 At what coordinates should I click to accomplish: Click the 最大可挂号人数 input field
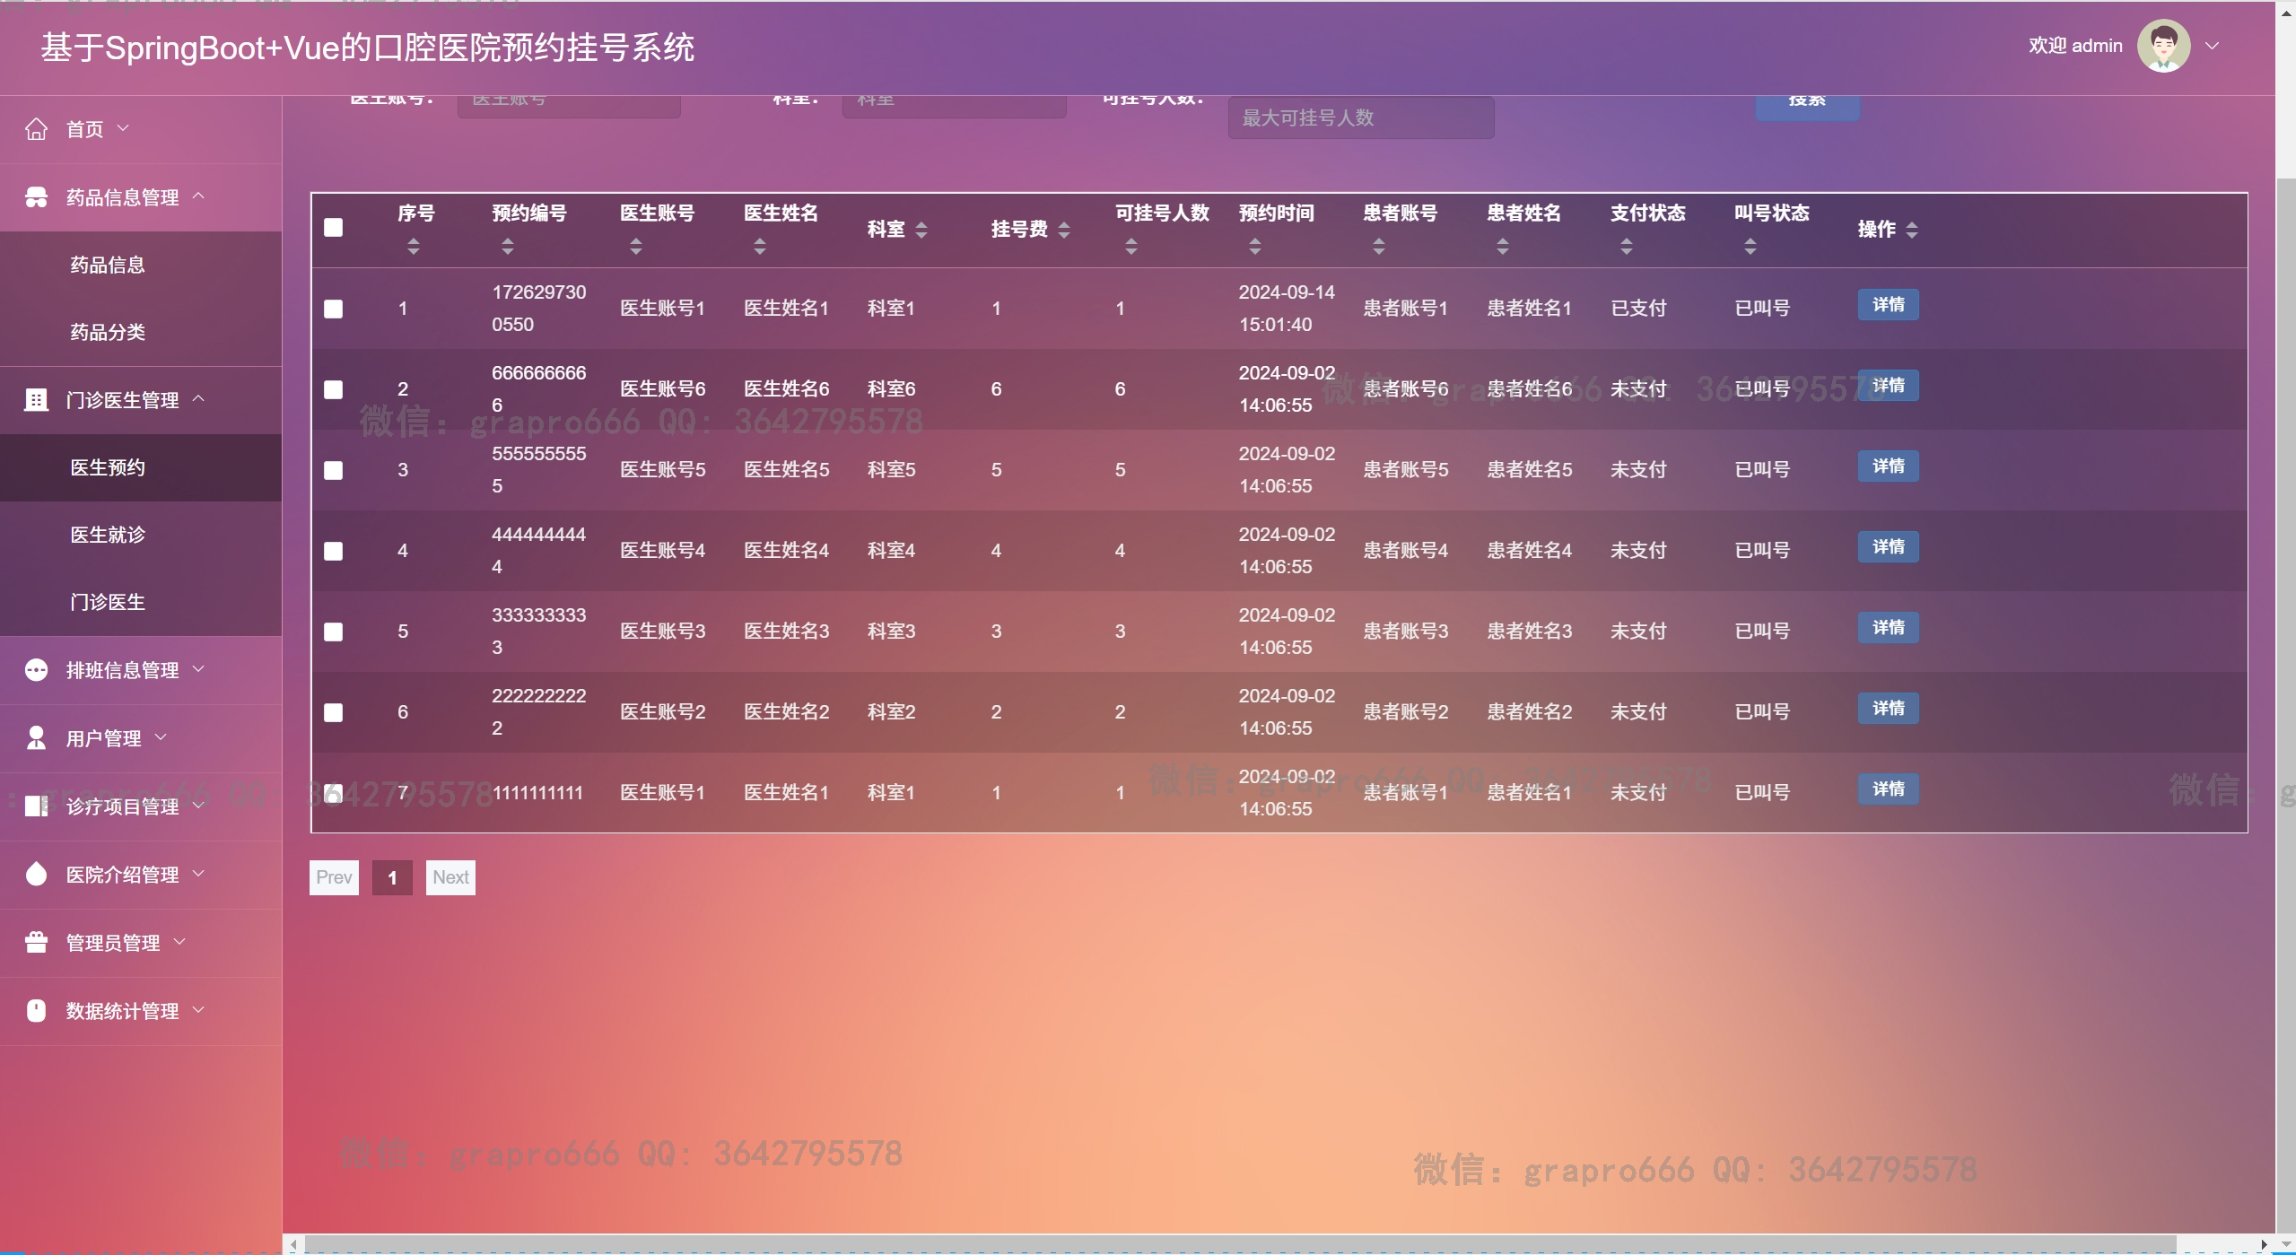tap(1360, 118)
